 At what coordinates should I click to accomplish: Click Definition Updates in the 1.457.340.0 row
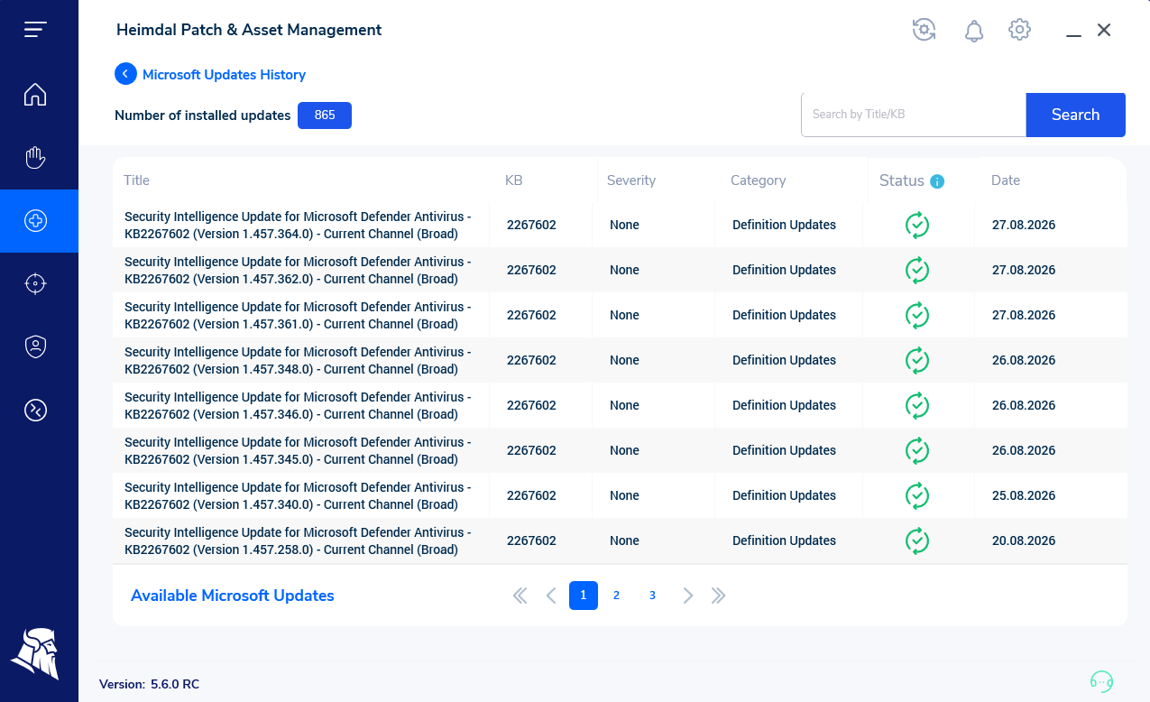tap(784, 495)
